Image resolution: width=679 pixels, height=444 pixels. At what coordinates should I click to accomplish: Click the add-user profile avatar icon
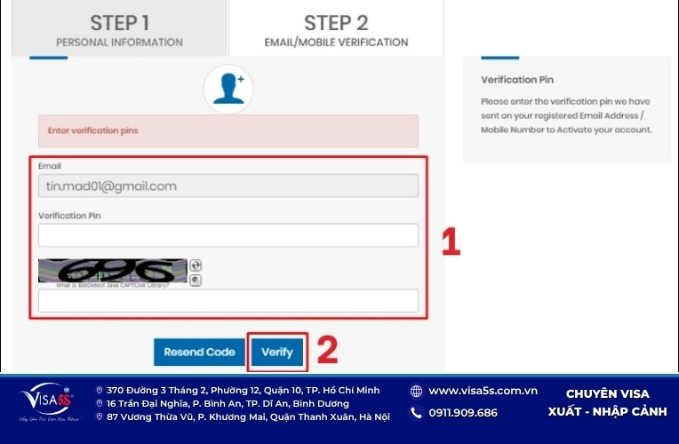[x=228, y=89]
